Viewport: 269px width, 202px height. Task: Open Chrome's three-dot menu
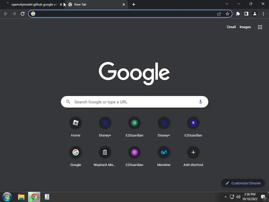[263, 14]
